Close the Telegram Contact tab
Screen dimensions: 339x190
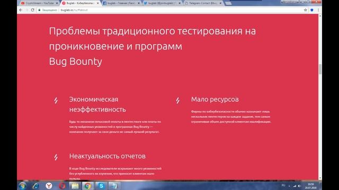click(x=220, y=3)
